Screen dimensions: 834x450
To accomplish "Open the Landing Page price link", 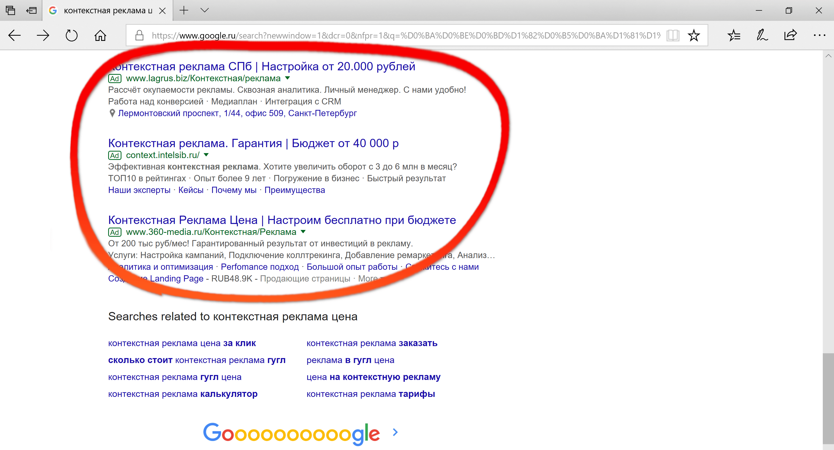I will point(156,279).
